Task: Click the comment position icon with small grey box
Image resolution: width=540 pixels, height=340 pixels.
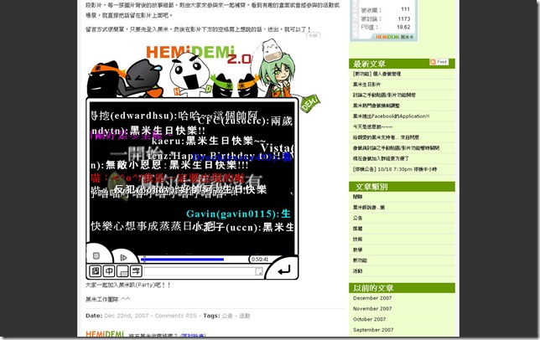Action: (x=122, y=271)
